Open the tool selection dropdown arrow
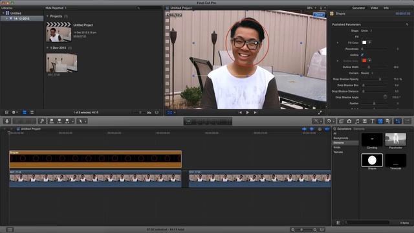The height and width of the screenshot is (233, 414). coord(85,121)
